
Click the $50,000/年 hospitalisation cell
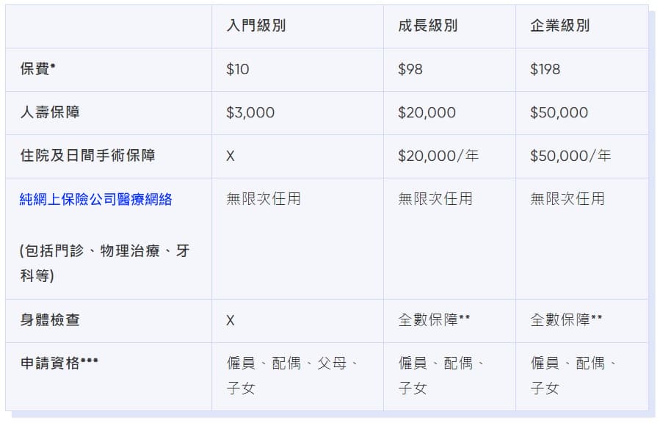[570, 156]
